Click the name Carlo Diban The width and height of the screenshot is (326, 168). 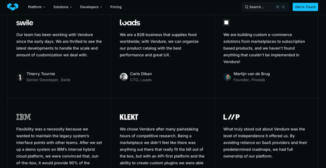coord(141,74)
